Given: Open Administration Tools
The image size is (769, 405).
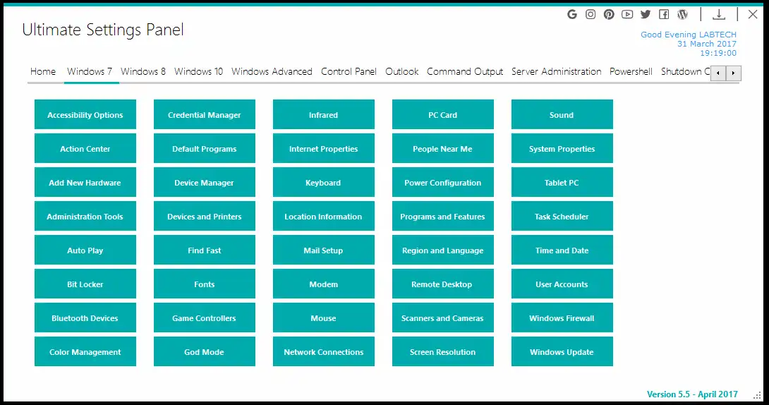Looking at the screenshot, I should [x=85, y=216].
